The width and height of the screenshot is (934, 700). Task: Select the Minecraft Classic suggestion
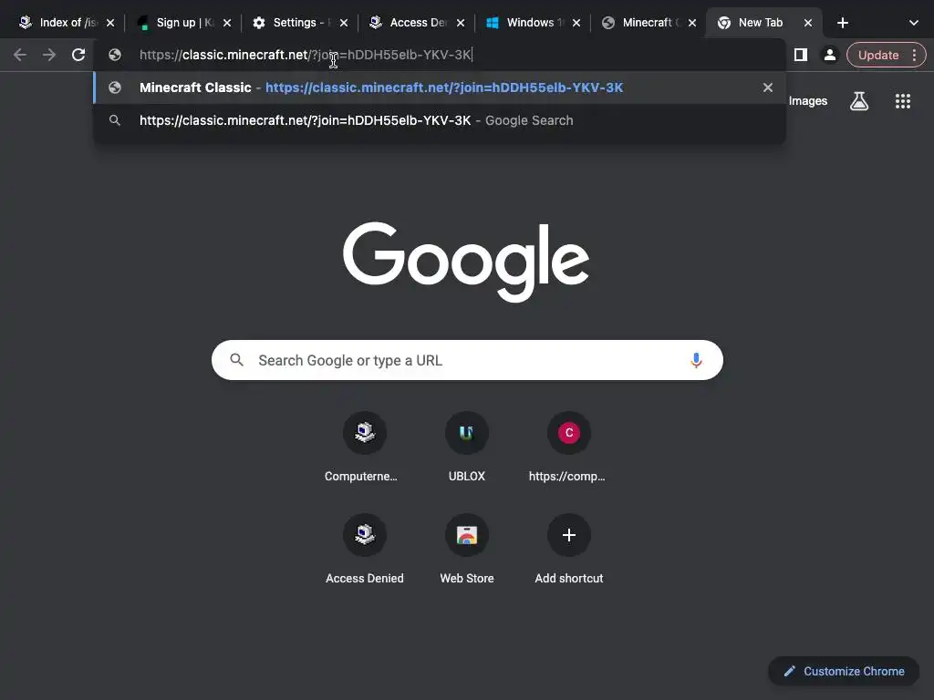click(440, 87)
